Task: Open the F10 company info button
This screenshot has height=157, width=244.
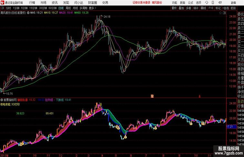Action: 211,8
